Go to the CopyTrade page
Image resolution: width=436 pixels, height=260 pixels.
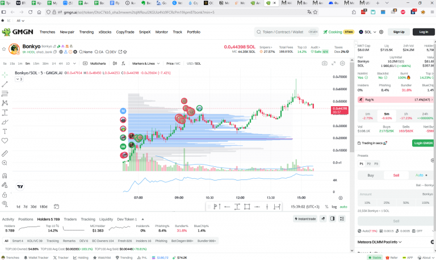pos(125,32)
